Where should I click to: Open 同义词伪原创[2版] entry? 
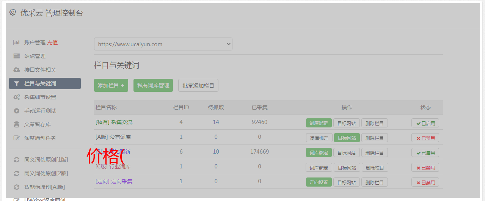click(46, 173)
